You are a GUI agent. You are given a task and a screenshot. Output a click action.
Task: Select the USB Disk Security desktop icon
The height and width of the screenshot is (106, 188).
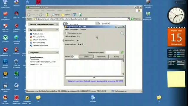(5, 28)
